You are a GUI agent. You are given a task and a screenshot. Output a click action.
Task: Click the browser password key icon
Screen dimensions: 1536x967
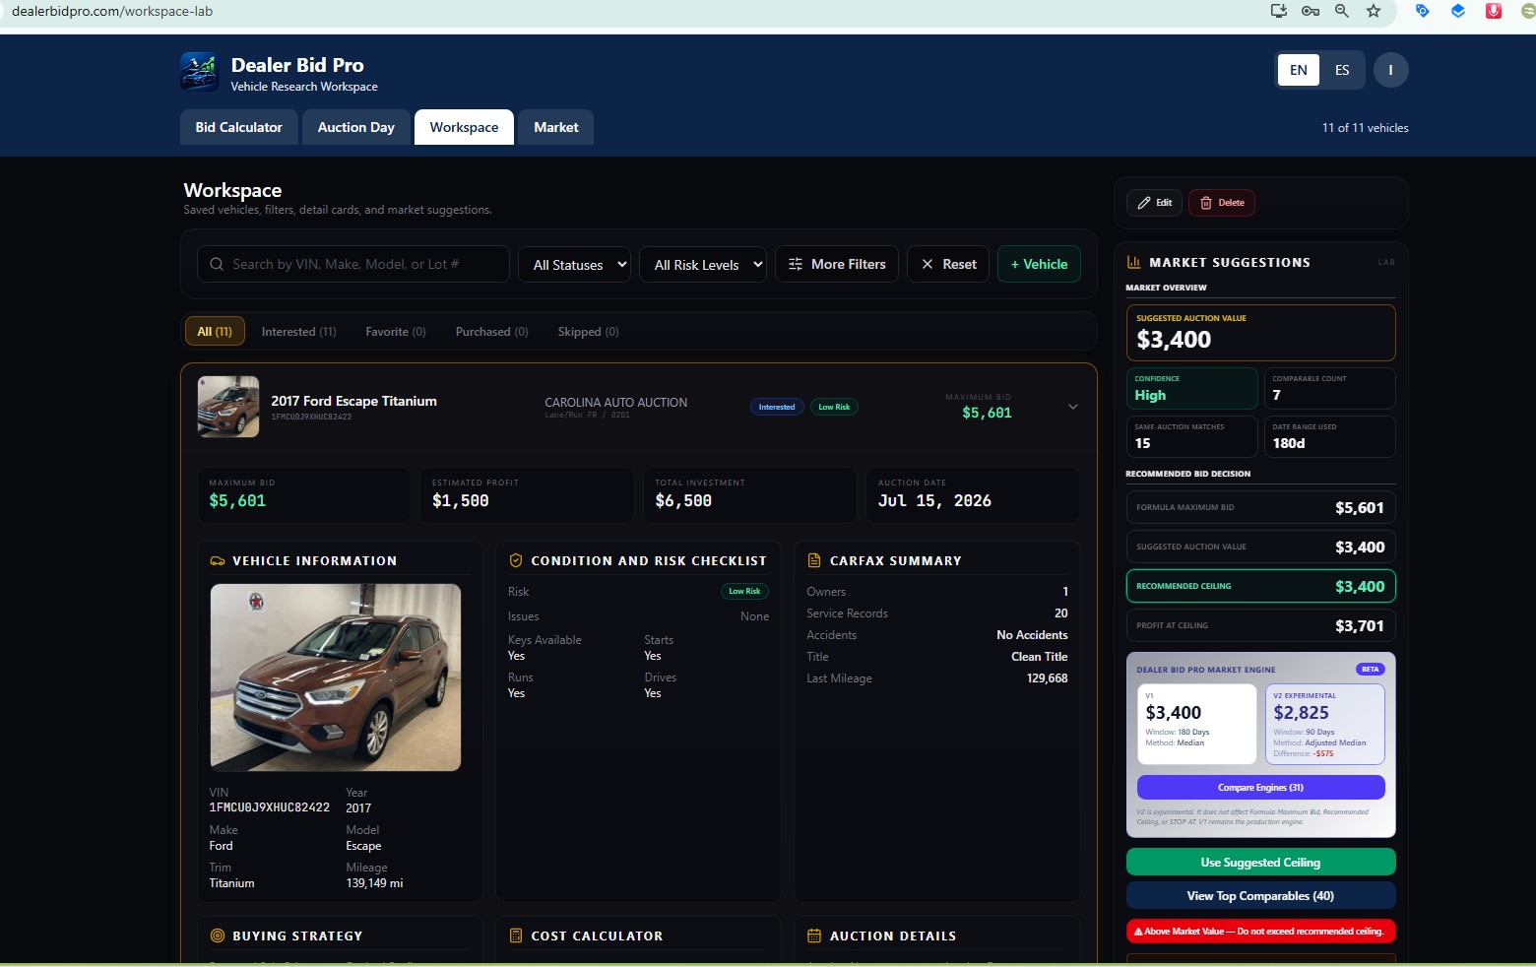[1310, 11]
